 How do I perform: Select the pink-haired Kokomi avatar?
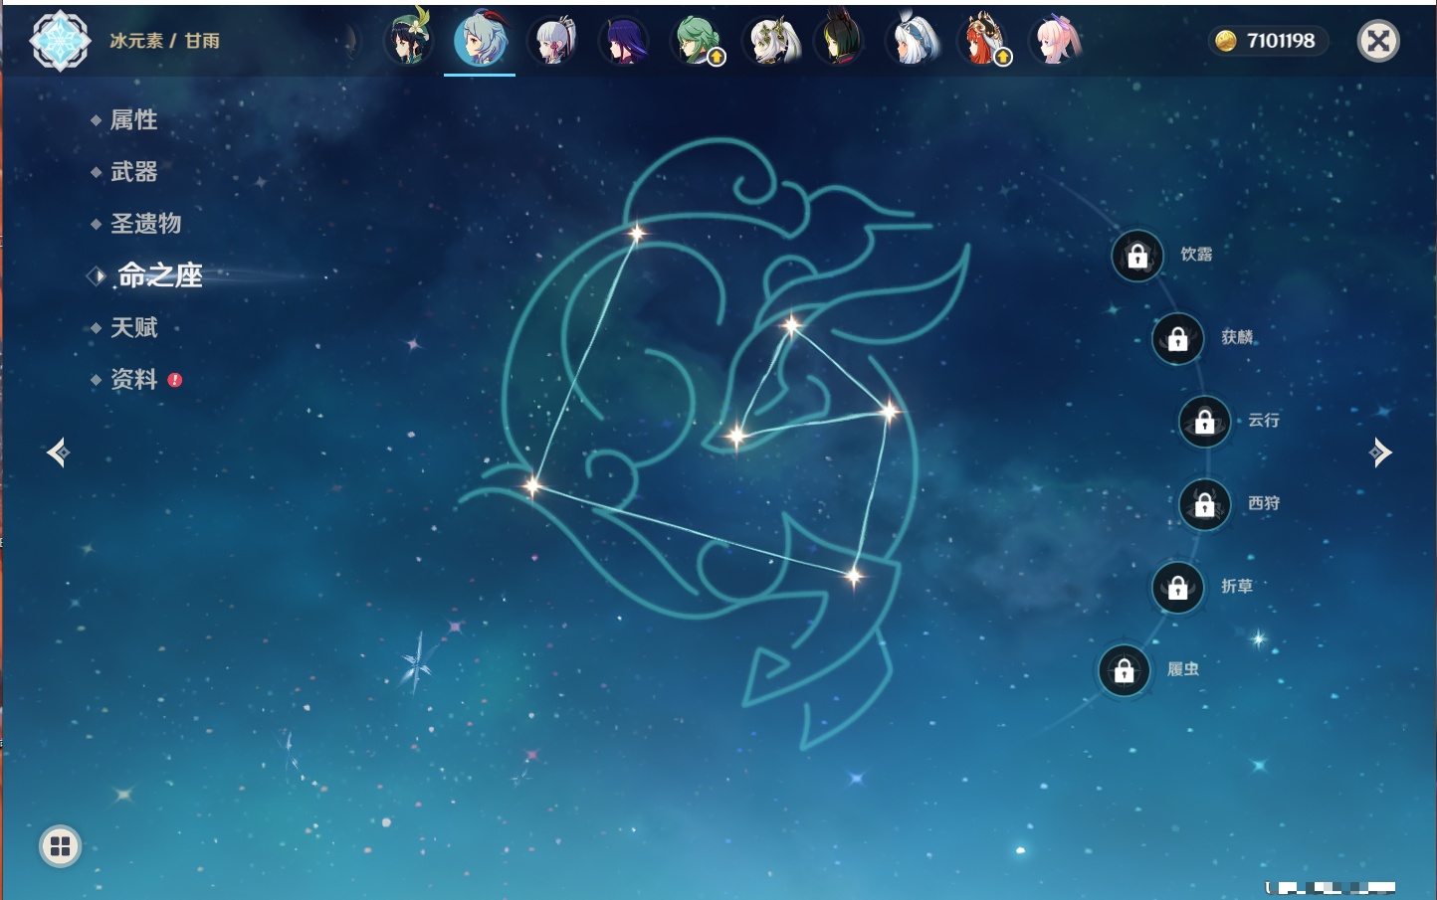[1056, 40]
